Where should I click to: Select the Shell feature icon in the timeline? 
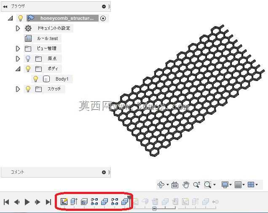[x=84, y=202]
